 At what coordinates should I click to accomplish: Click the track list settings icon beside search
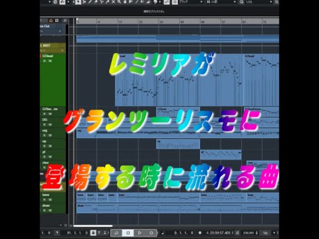point(57,20)
